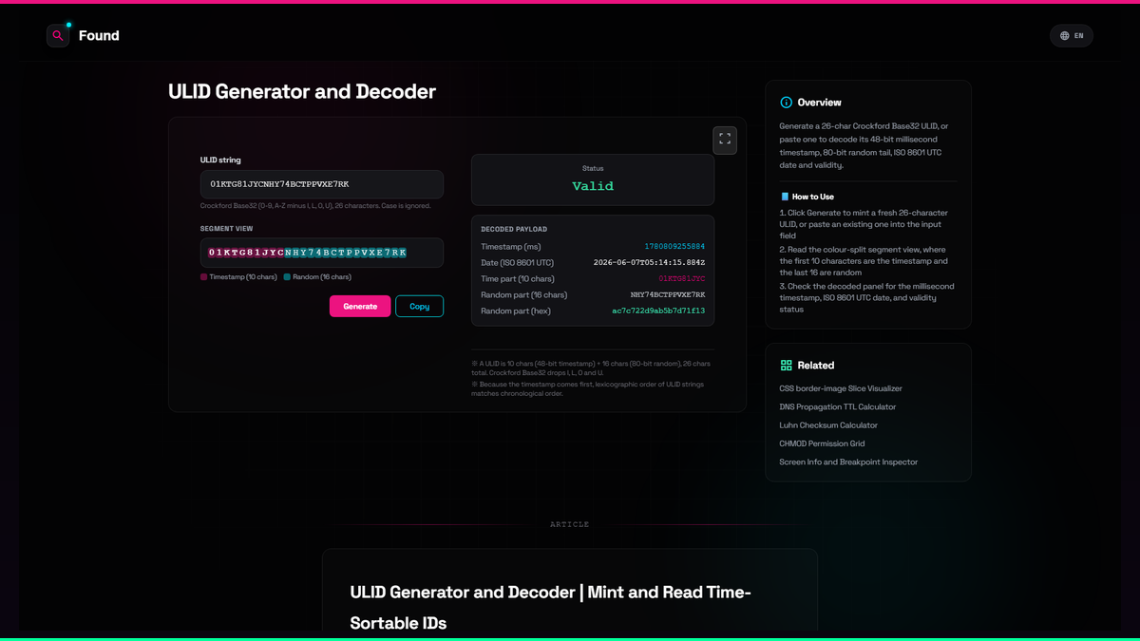Image resolution: width=1140 pixels, height=641 pixels.
Task: Click the Random legend color swatch
Action: coord(287,277)
